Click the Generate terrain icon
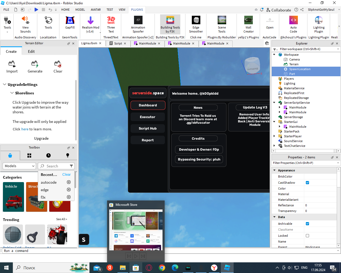This screenshot has height=273, width=341. [x=35, y=67]
